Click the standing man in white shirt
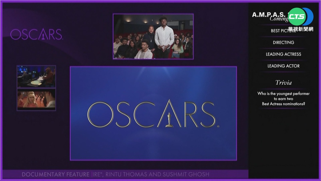 tap(164, 37)
